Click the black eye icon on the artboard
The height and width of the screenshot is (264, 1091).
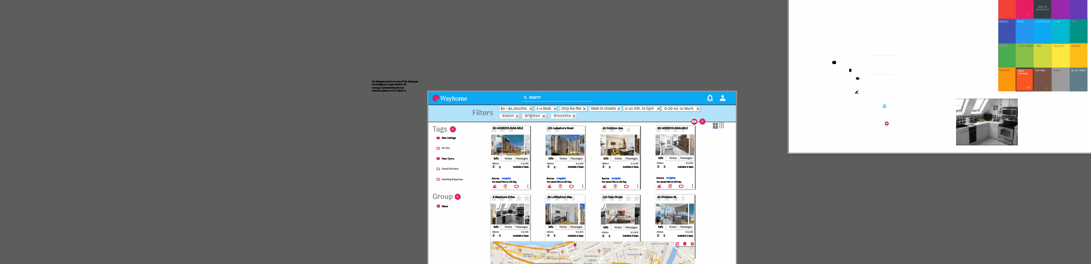pos(857,79)
